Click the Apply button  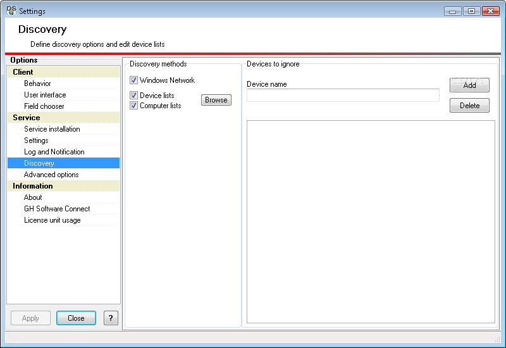30,318
